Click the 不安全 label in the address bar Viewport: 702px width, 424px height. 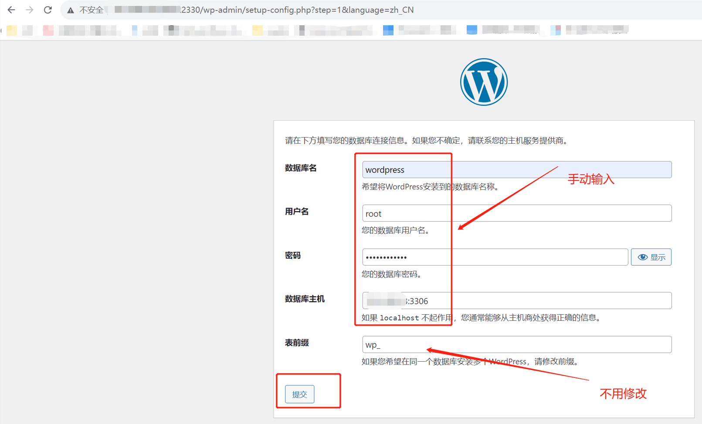[91, 10]
